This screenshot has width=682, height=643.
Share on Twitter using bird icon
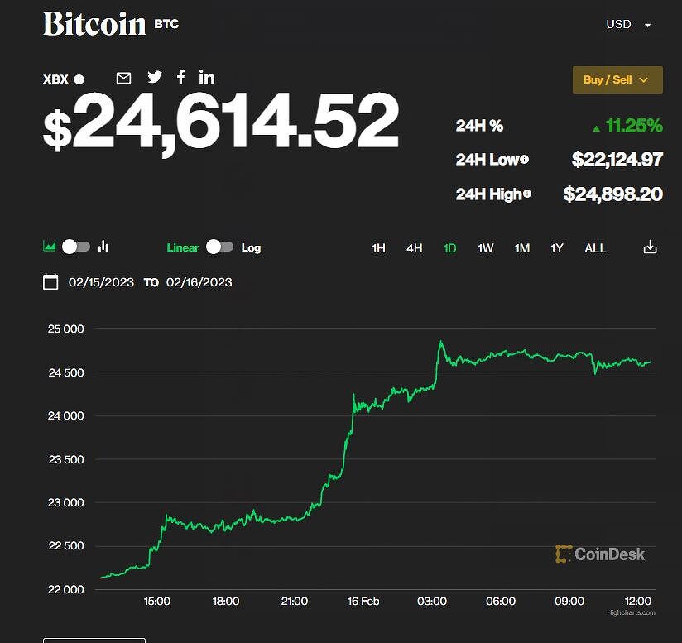(x=155, y=77)
